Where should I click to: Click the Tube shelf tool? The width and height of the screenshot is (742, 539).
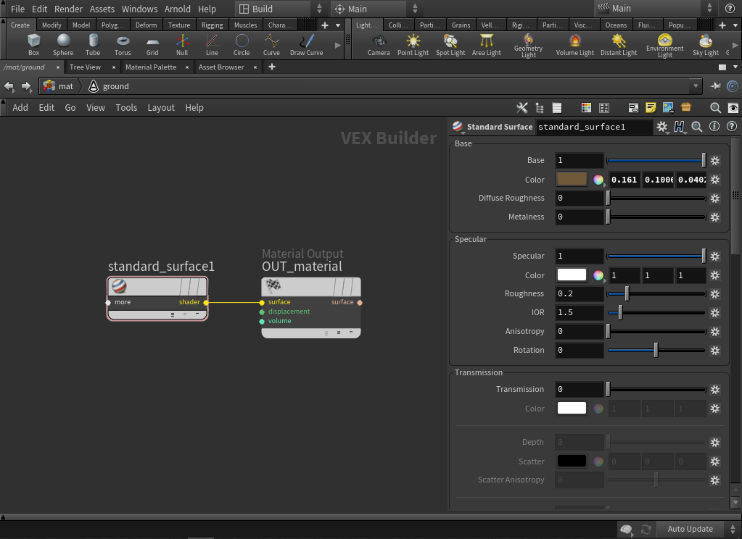93,45
